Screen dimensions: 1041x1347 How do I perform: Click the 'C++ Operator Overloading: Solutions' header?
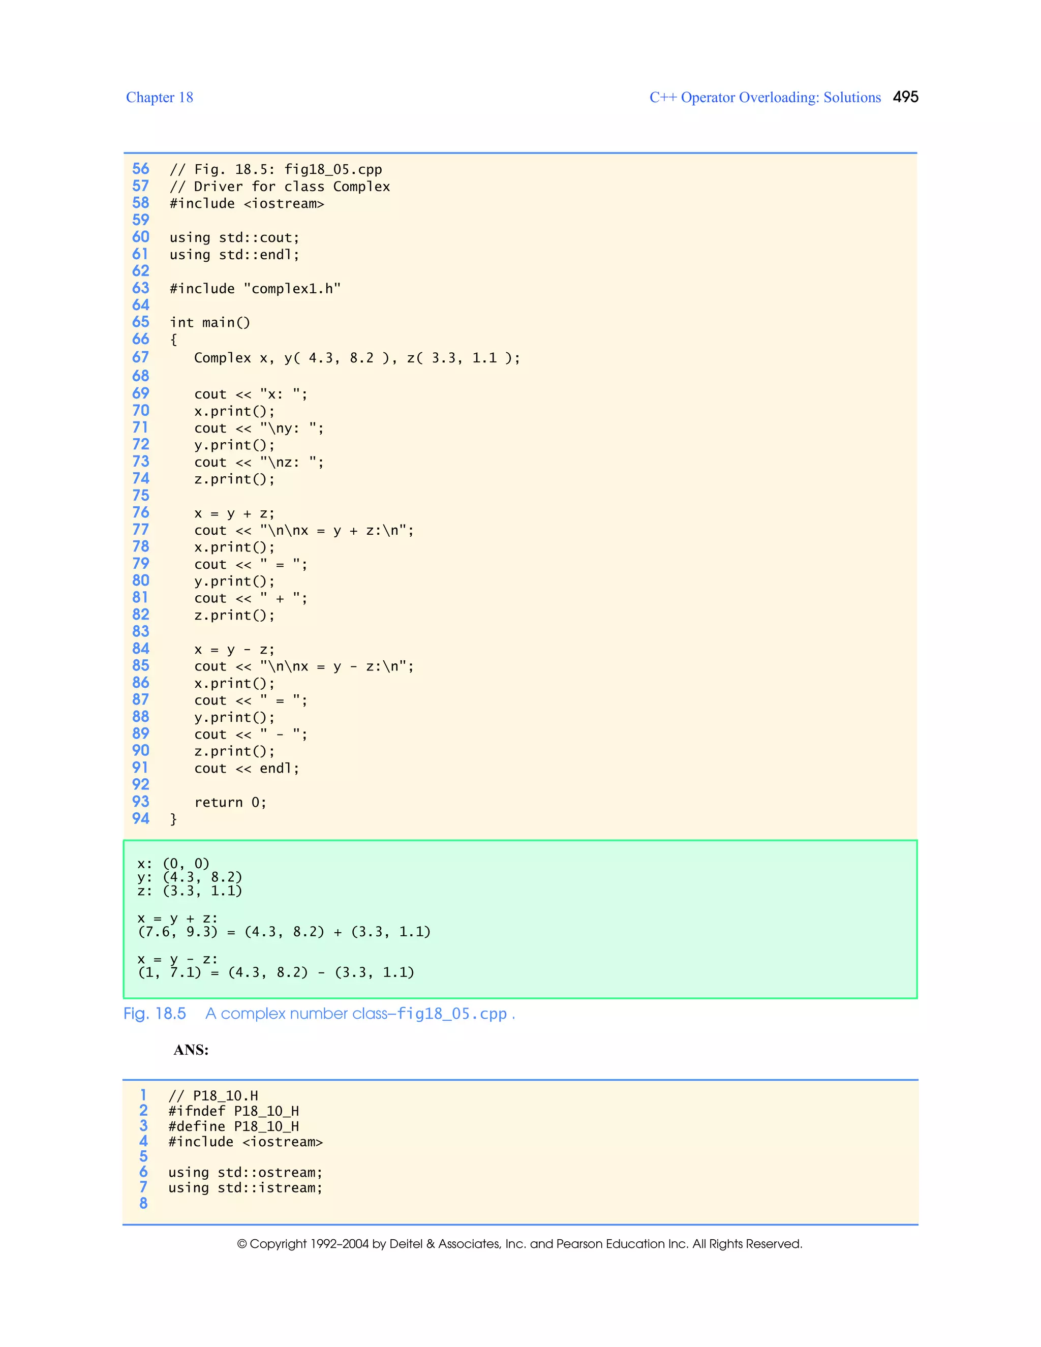point(764,98)
